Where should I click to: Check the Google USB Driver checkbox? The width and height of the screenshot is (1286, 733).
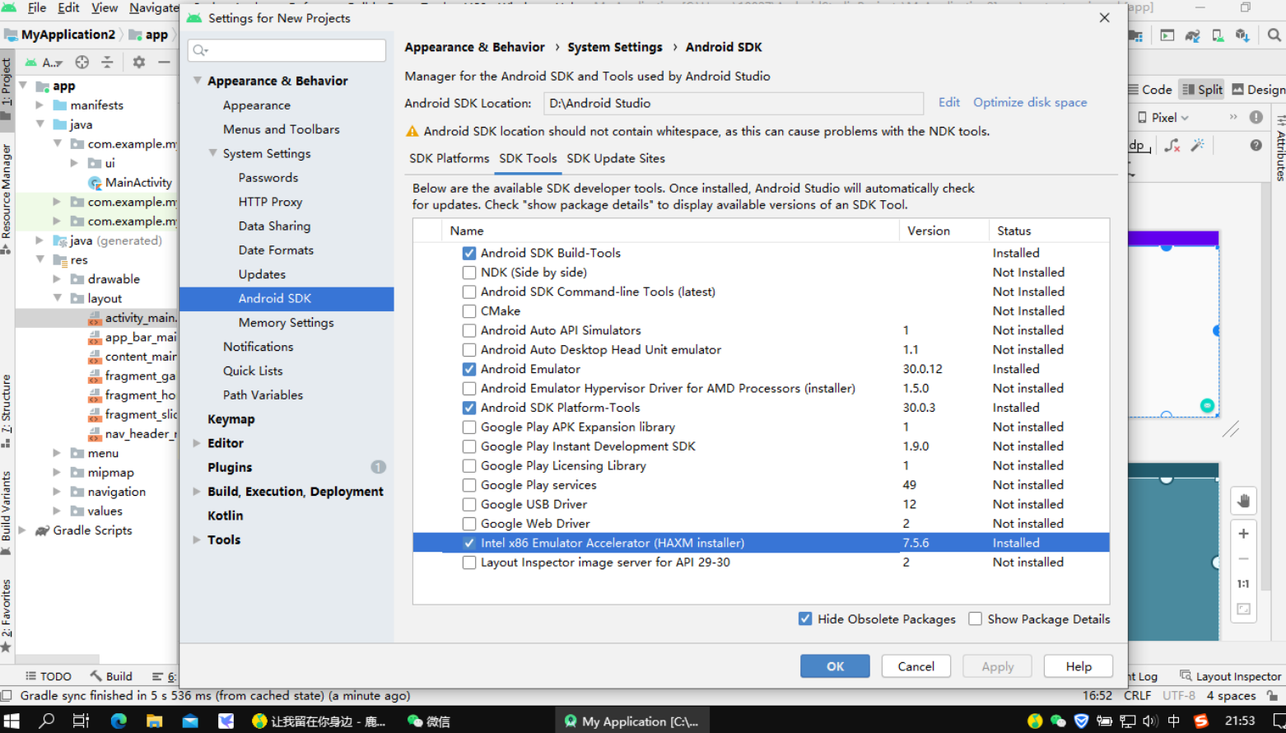[x=469, y=504]
